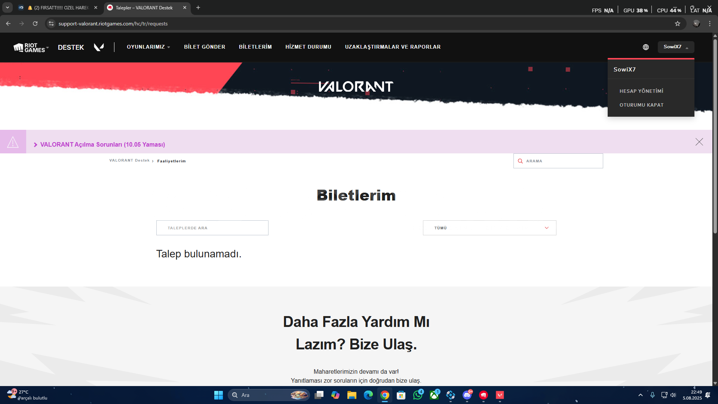
Task: Close the Talepler – VALORANT Destek tab
Action: point(185,7)
